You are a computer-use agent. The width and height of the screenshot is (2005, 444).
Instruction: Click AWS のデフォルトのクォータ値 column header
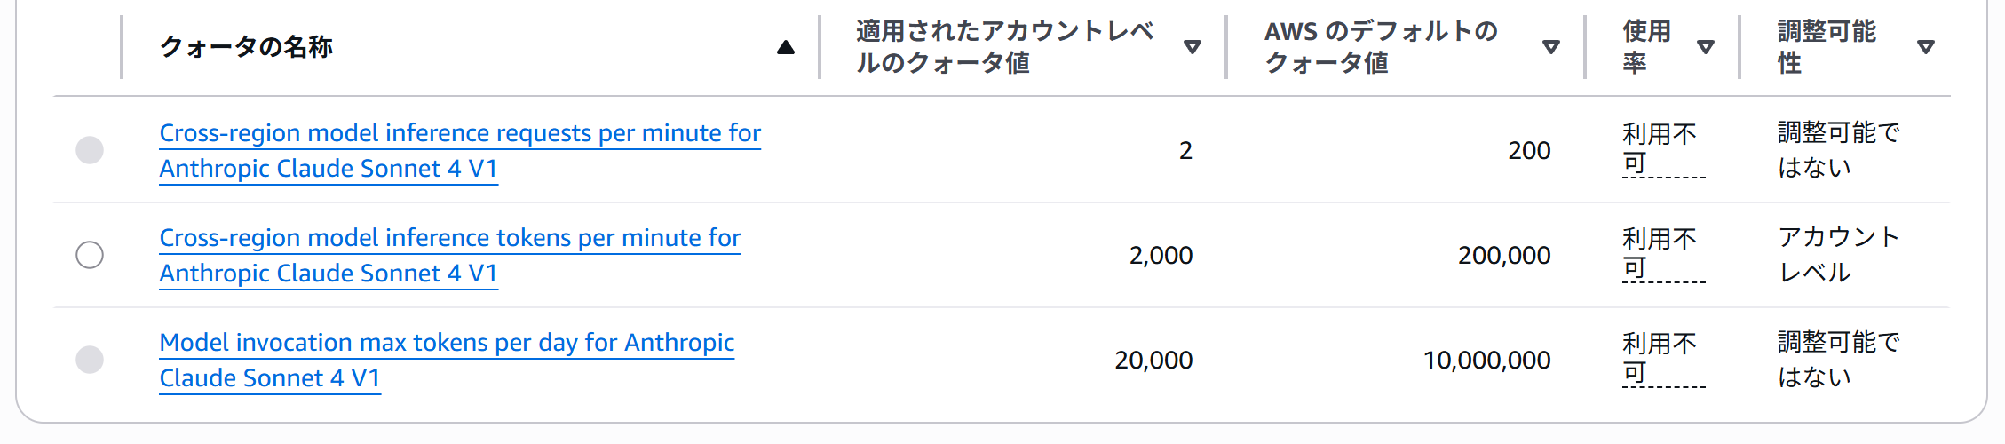pyautogui.click(x=1381, y=47)
